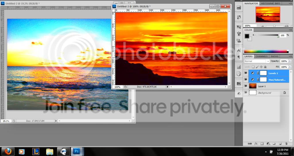Click the Delete Layer trash icon

tap(286, 144)
